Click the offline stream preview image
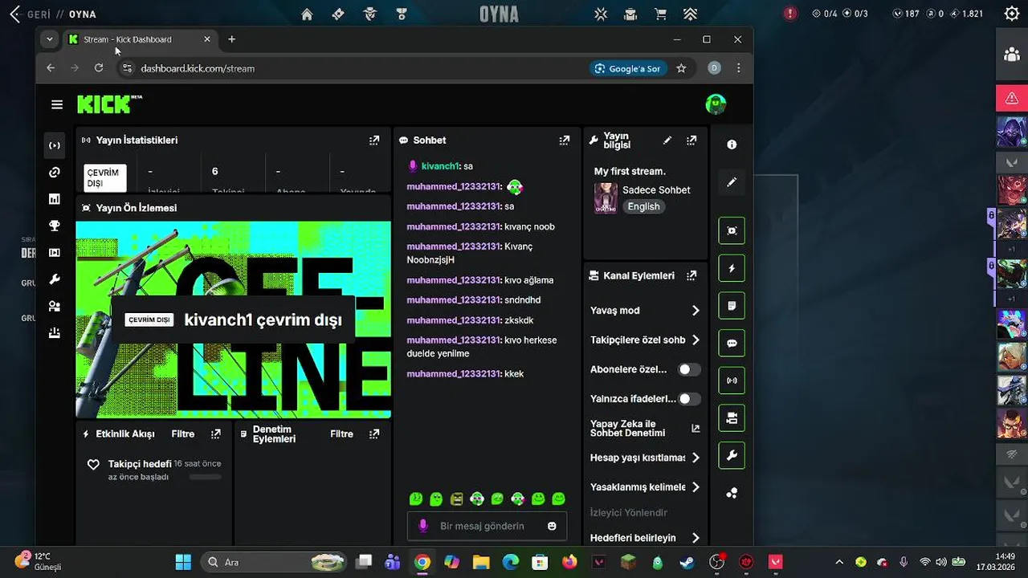This screenshot has width=1028, height=578. 233,320
